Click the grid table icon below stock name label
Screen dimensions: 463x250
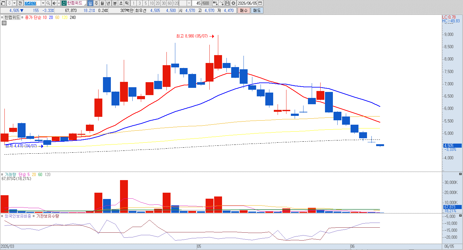[x=4, y=23]
